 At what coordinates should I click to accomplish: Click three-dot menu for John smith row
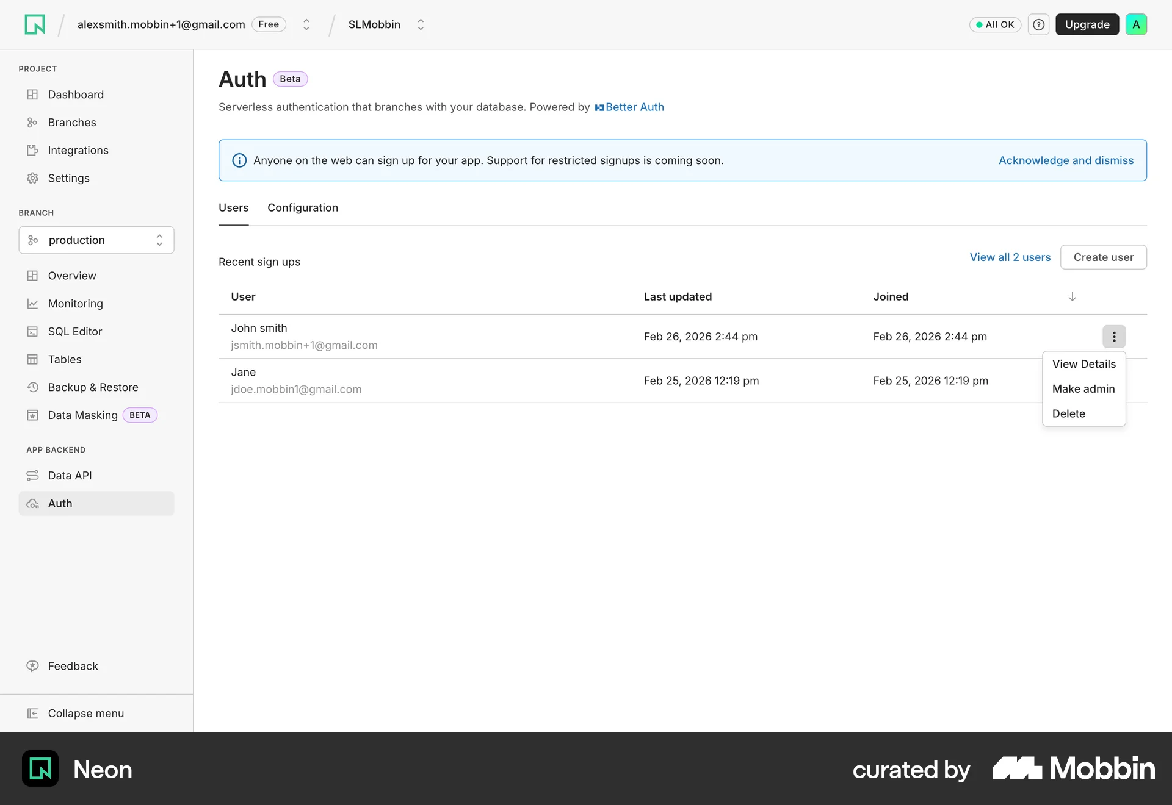[1114, 337]
